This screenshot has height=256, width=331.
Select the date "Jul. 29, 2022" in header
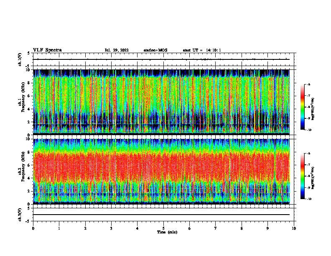(x=117, y=50)
